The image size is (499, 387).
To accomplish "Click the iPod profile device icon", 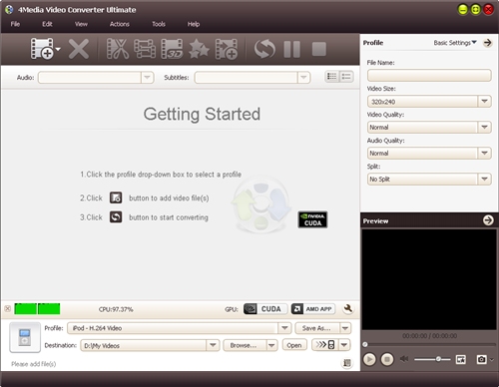I will click(x=25, y=337).
